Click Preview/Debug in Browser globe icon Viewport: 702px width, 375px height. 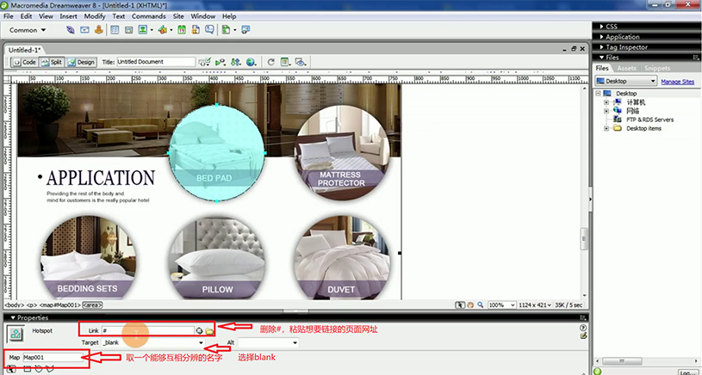click(x=249, y=62)
